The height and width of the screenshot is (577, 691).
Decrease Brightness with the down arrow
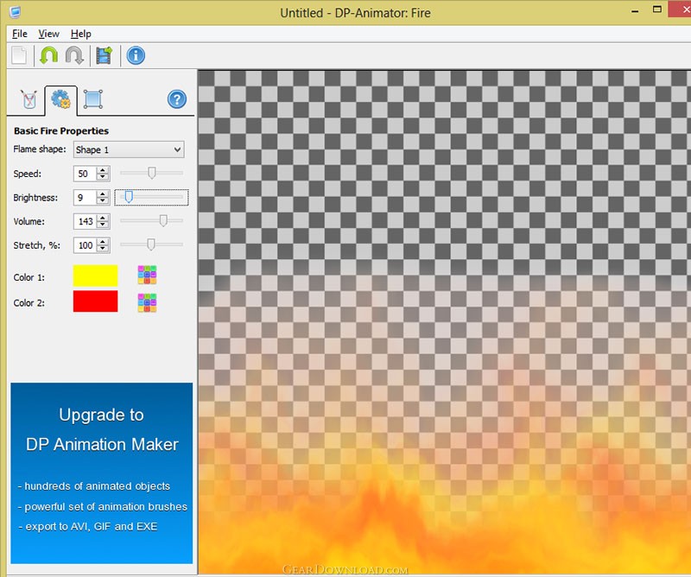(103, 201)
